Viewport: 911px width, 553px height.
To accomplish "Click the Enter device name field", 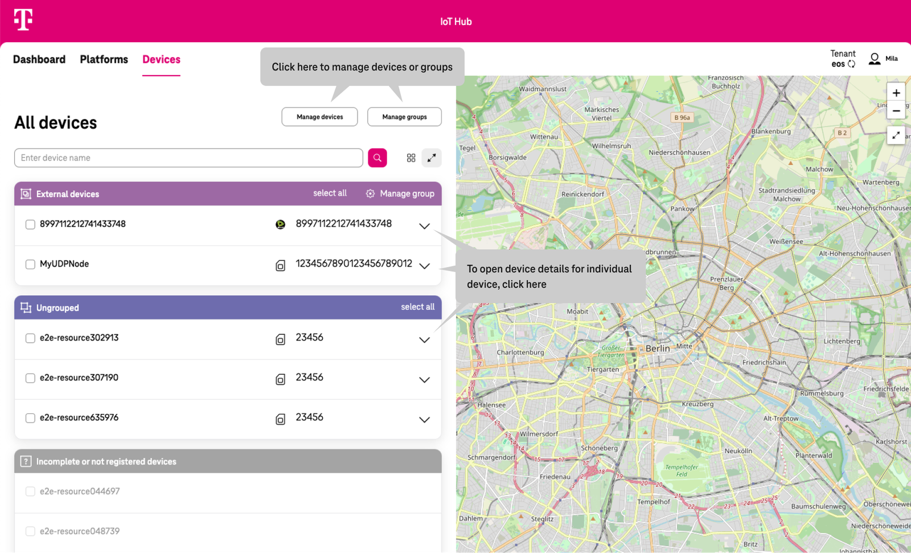I will pos(188,158).
